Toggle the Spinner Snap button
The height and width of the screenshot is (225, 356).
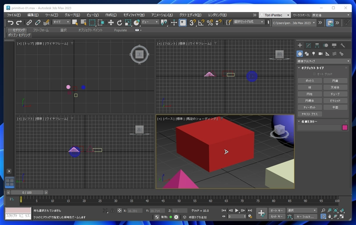click(x=218, y=22)
